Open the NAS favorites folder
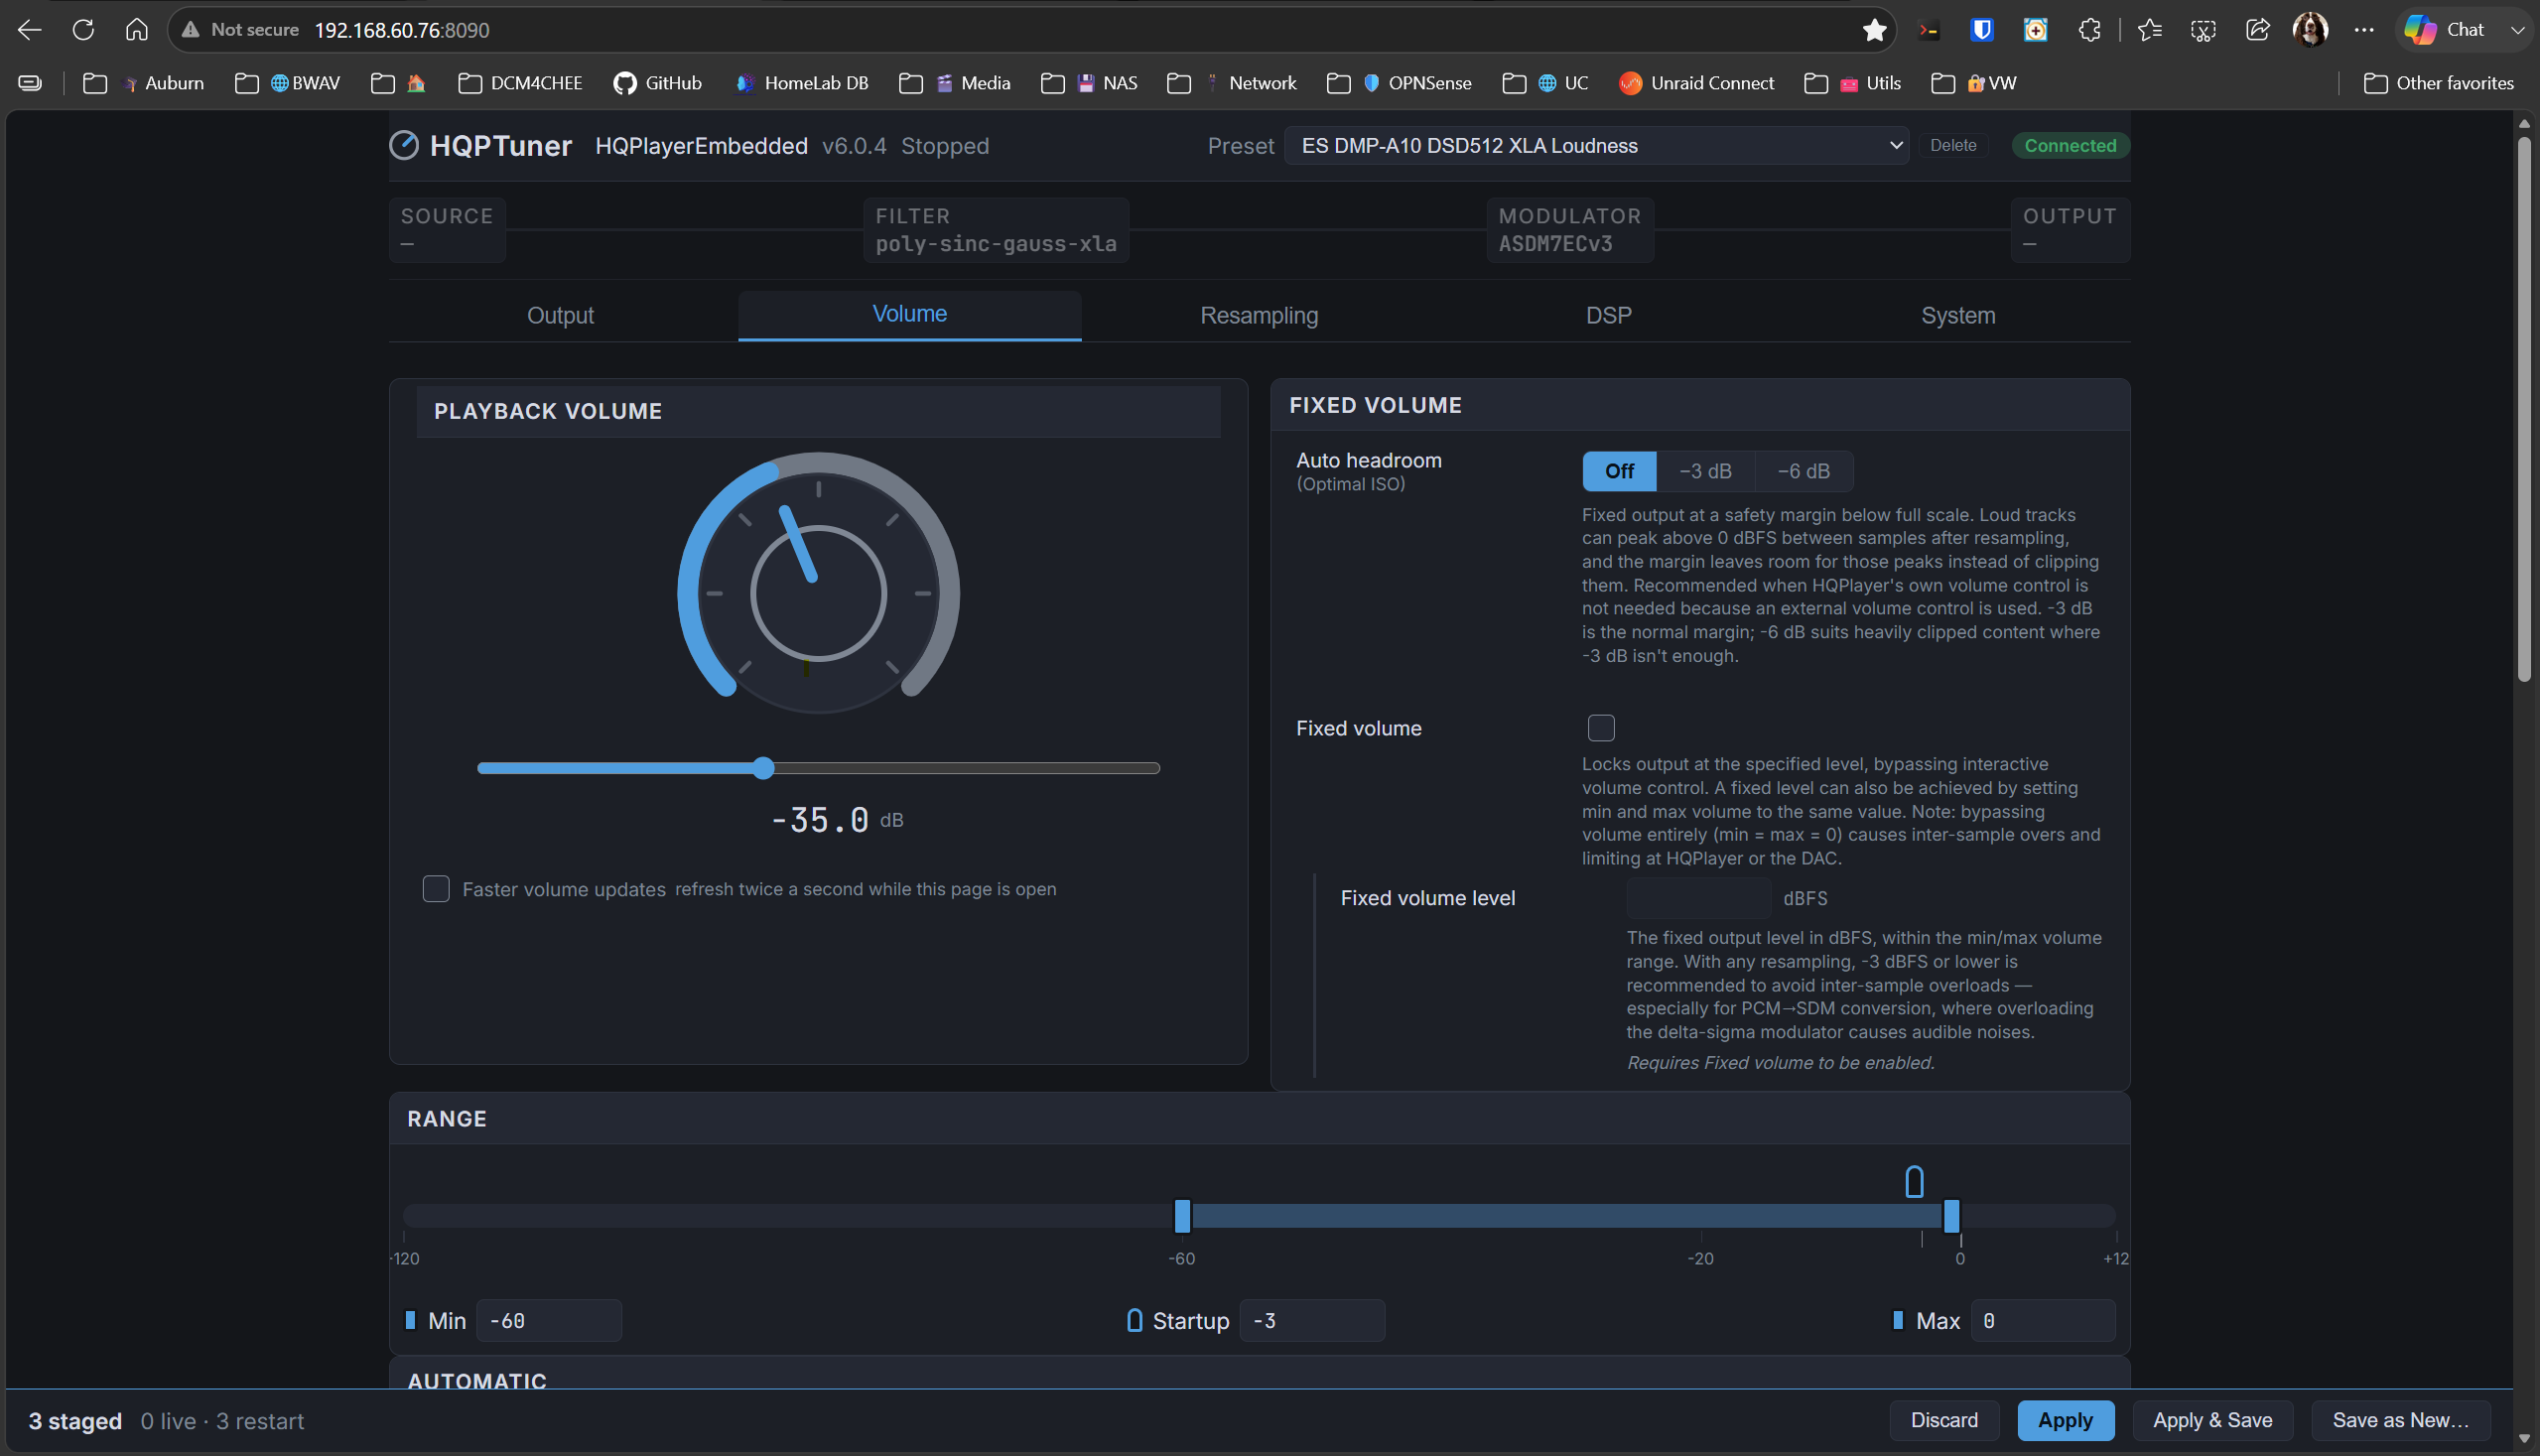The width and height of the screenshot is (2540, 1456). pos(1089,83)
